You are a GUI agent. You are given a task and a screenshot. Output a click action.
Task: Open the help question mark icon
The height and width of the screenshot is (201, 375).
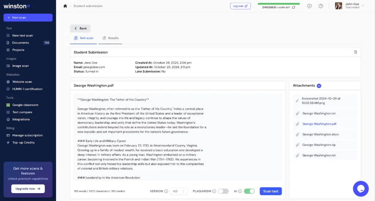click(x=321, y=6)
